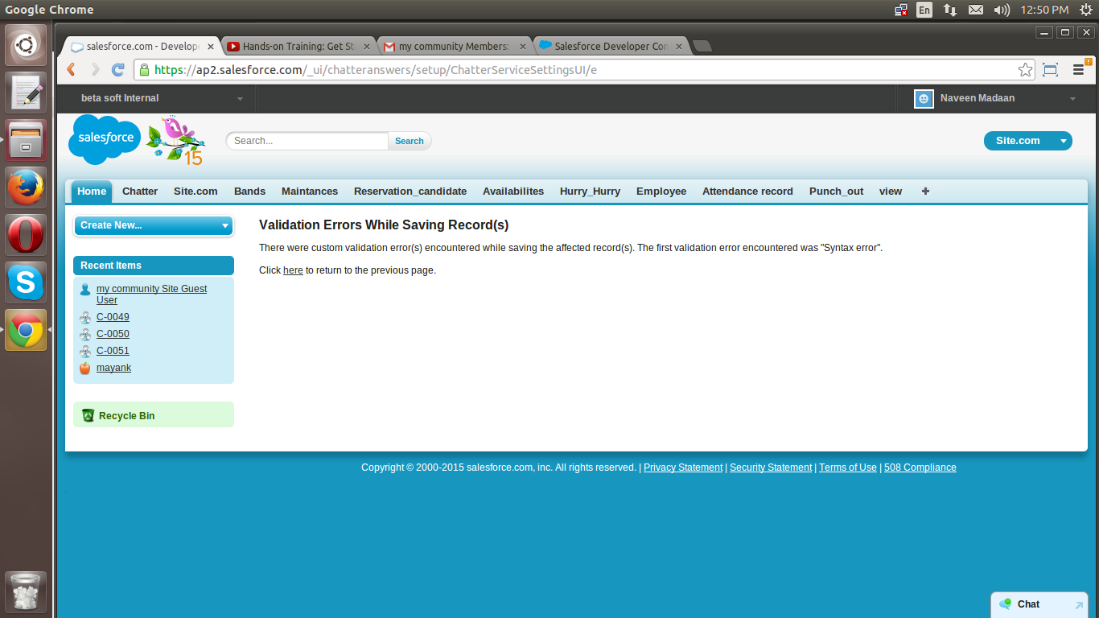Open the network indicator in the top panel
The image size is (1099, 618).
click(950, 10)
